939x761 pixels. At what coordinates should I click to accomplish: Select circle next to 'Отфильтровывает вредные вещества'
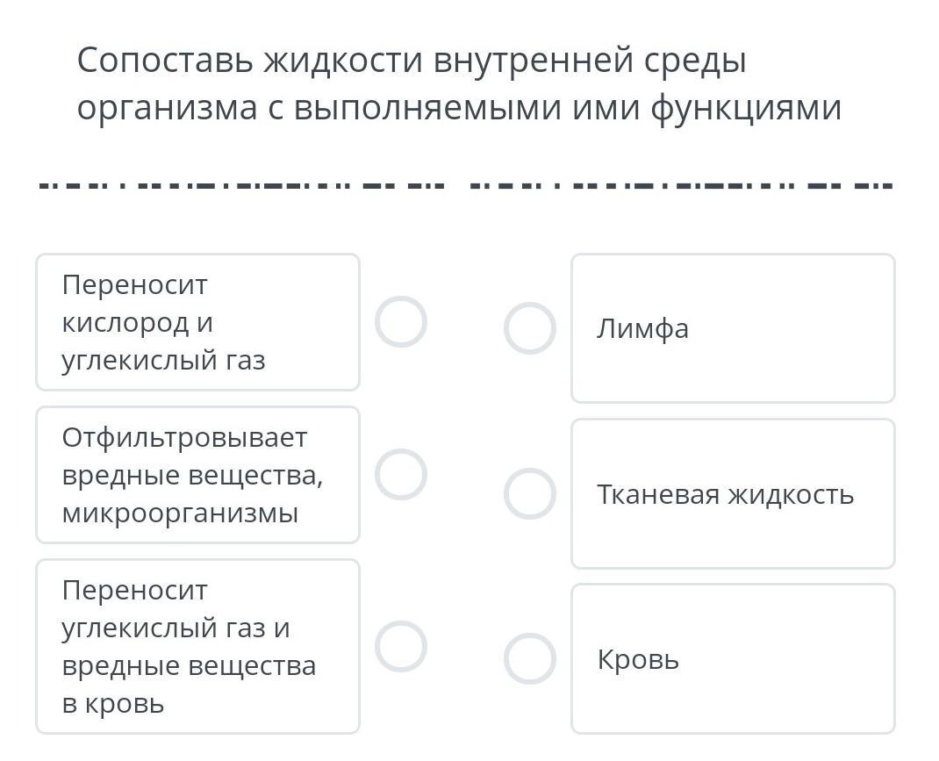click(401, 475)
